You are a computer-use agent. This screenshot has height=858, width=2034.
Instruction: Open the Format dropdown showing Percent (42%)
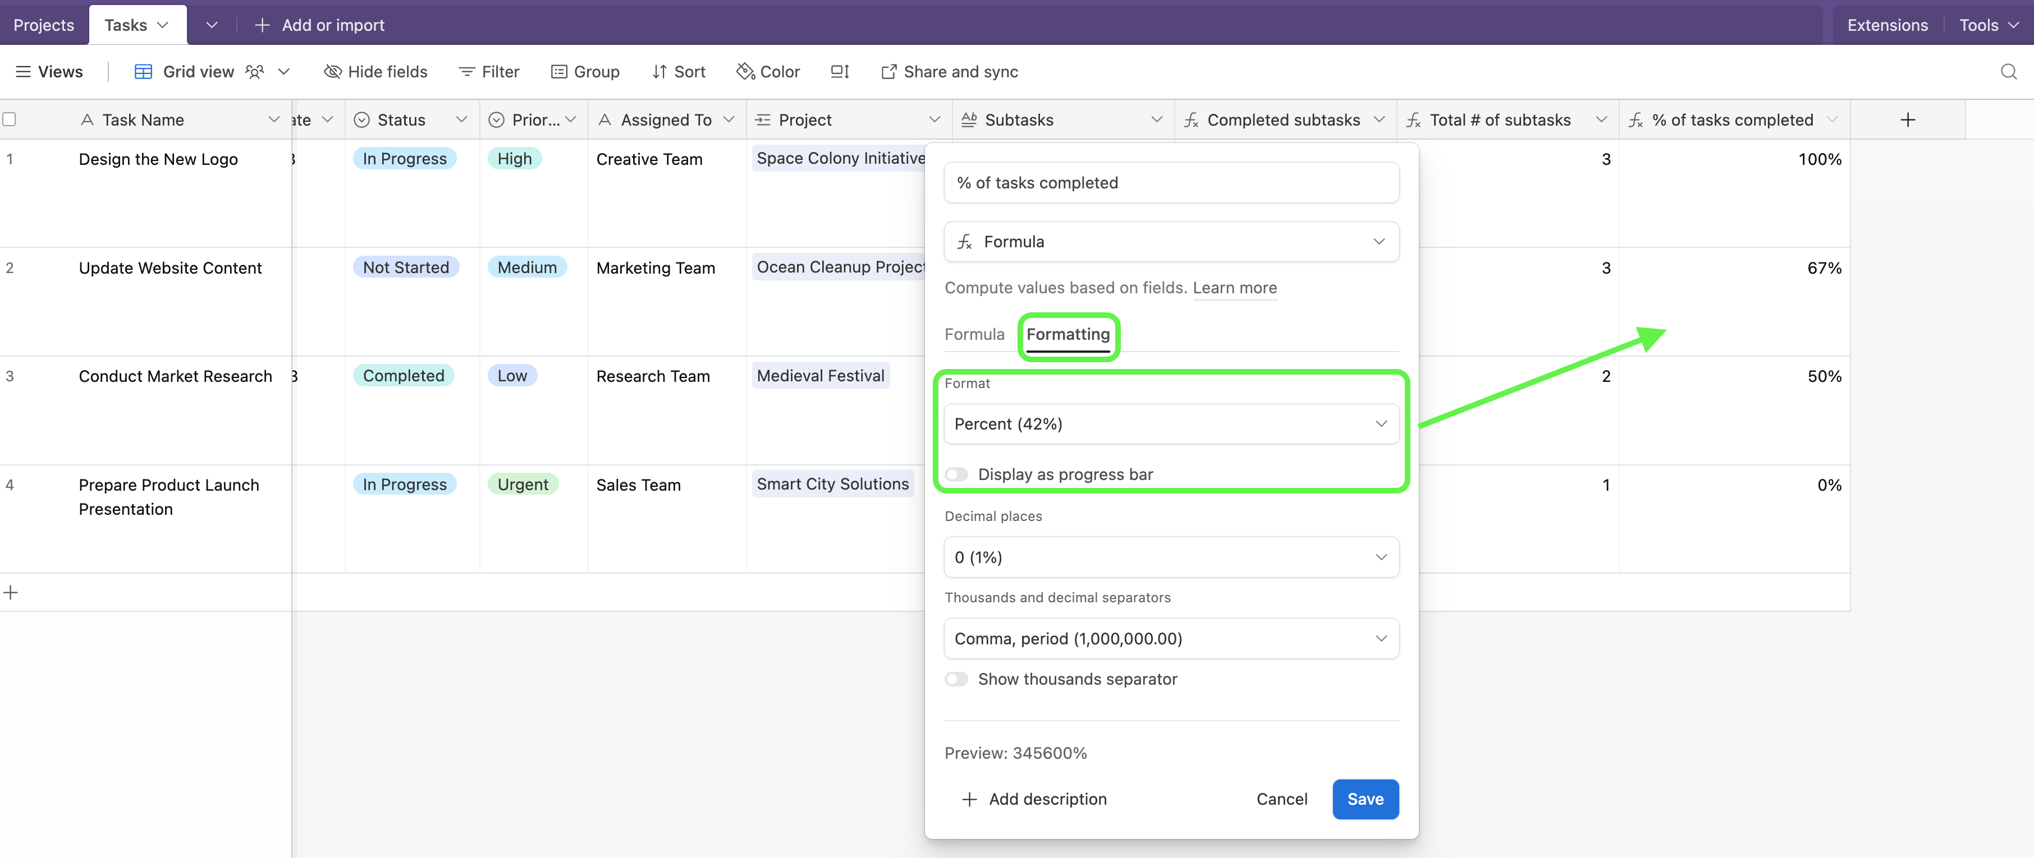[1171, 423]
